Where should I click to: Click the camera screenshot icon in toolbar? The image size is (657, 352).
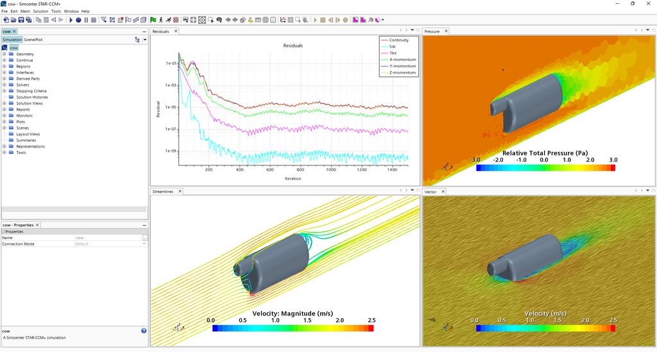click(219, 20)
